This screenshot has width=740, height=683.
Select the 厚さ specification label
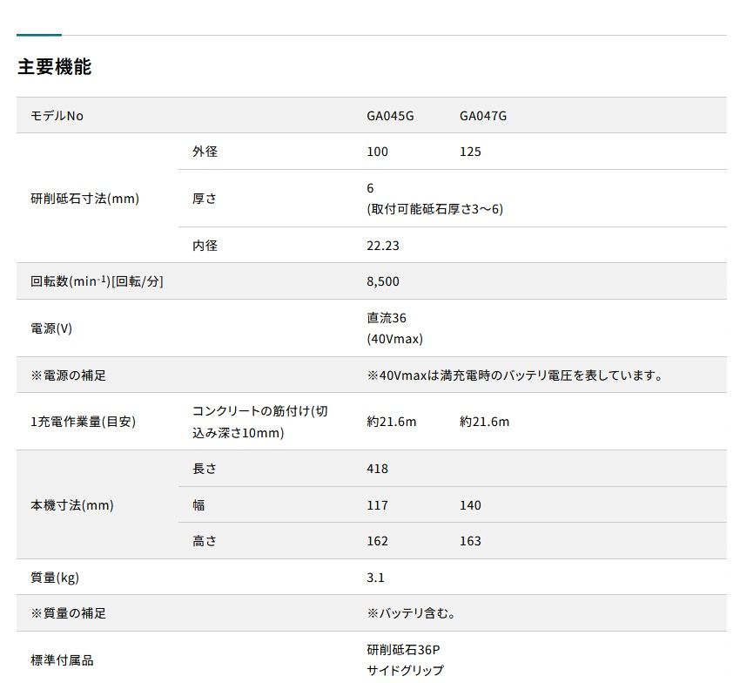coord(204,199)
